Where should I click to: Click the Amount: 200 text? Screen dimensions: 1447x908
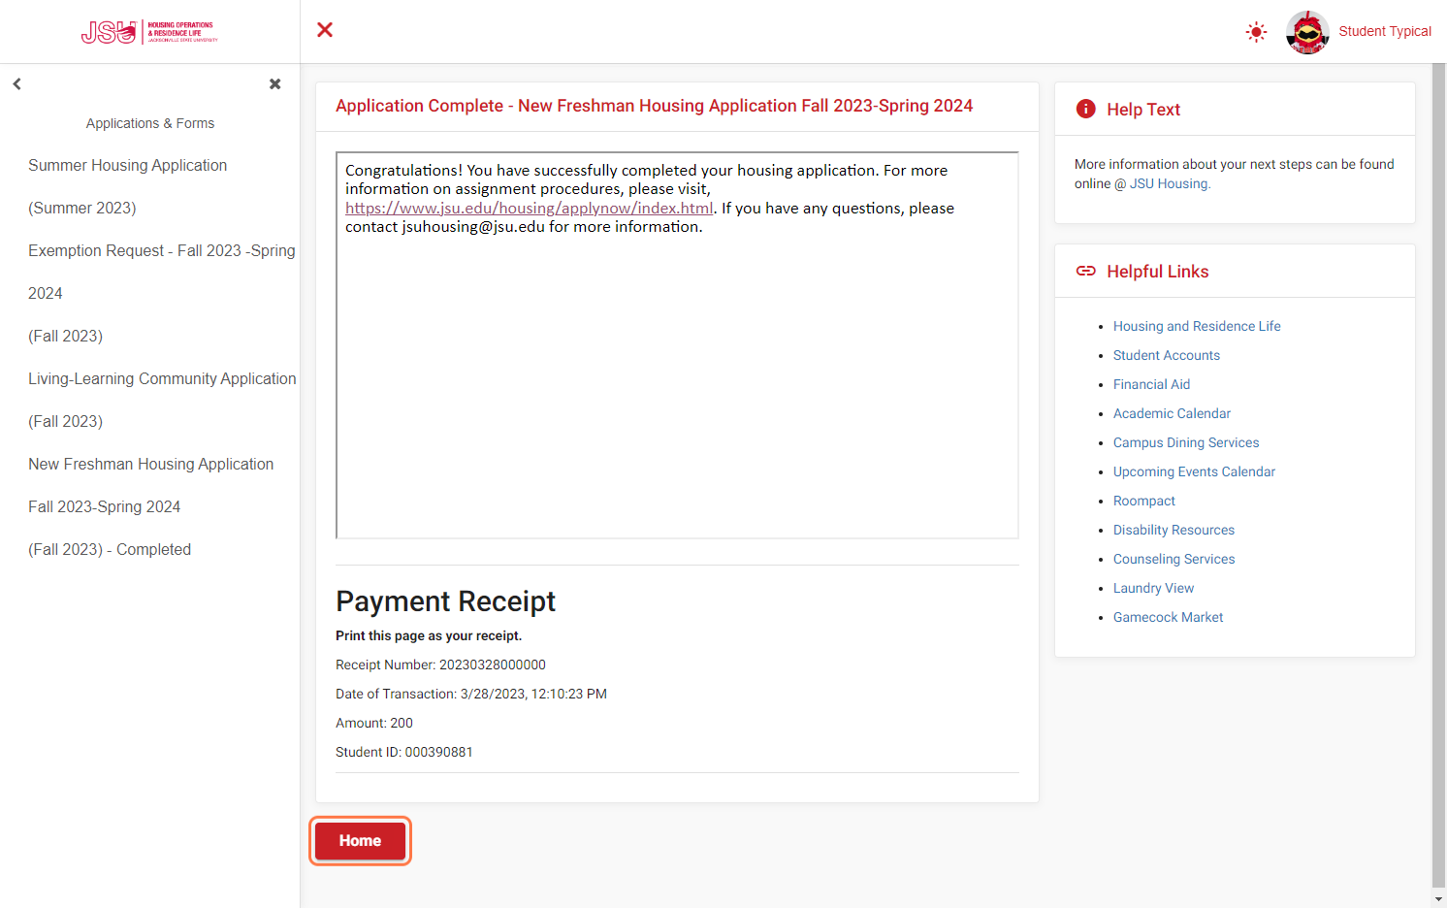click(374, 724)
